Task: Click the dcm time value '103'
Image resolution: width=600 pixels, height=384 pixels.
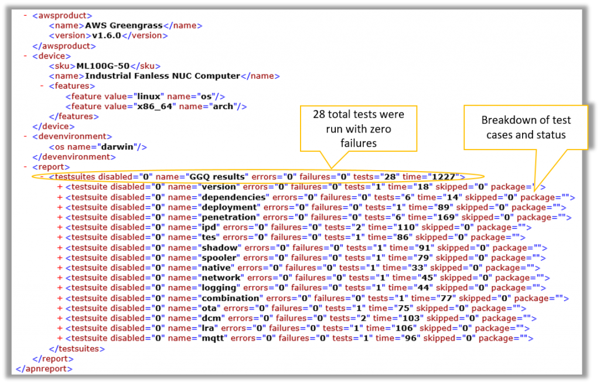Action: (x=411, y=318)
